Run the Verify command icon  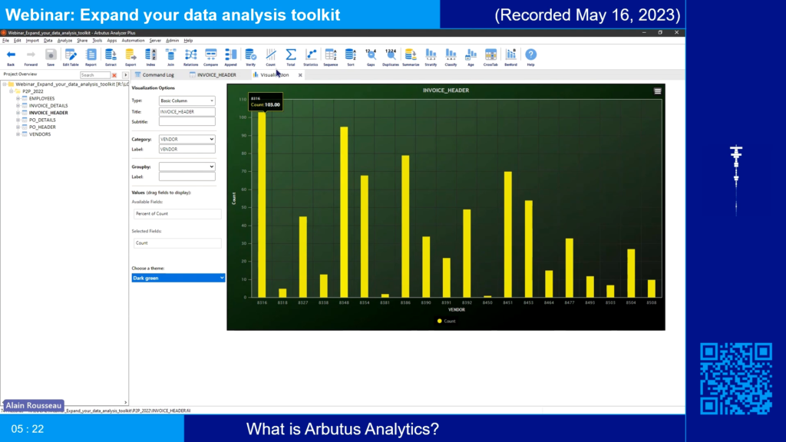click(251, 57)
